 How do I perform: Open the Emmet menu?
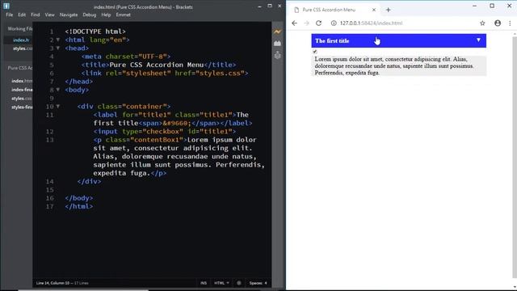(x=124, y=15)
